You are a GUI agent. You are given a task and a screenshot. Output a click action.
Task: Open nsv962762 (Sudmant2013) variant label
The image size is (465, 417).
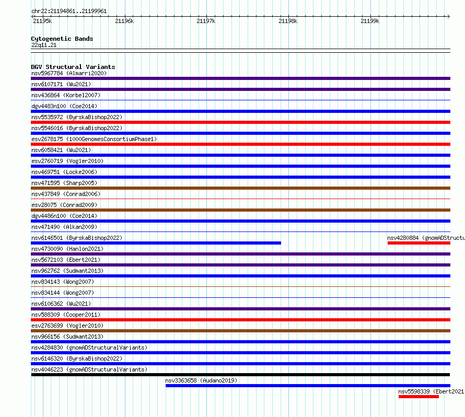tap(67, 271)
